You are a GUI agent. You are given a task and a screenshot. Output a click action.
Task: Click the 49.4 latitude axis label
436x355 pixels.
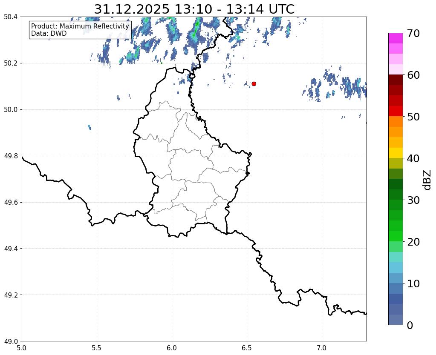coord(11,249)
